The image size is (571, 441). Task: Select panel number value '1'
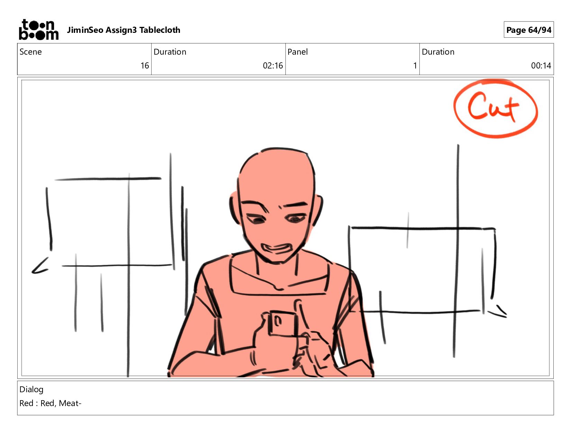(x=415, y=65)
